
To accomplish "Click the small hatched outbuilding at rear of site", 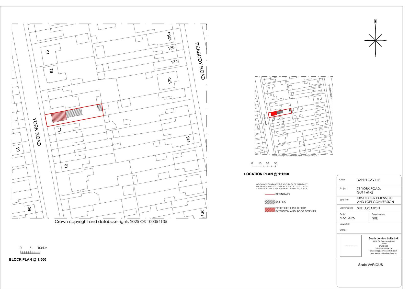I will (x=100, y=108).
